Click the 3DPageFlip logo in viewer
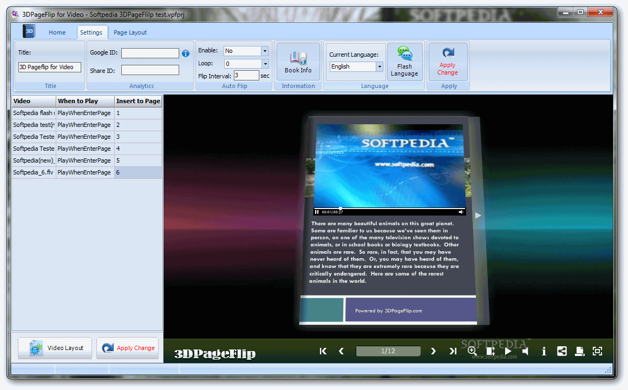628x390 pixels. (215, 353)
